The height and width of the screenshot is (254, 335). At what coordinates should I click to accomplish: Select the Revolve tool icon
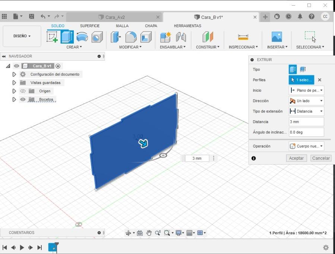point(82,37)
